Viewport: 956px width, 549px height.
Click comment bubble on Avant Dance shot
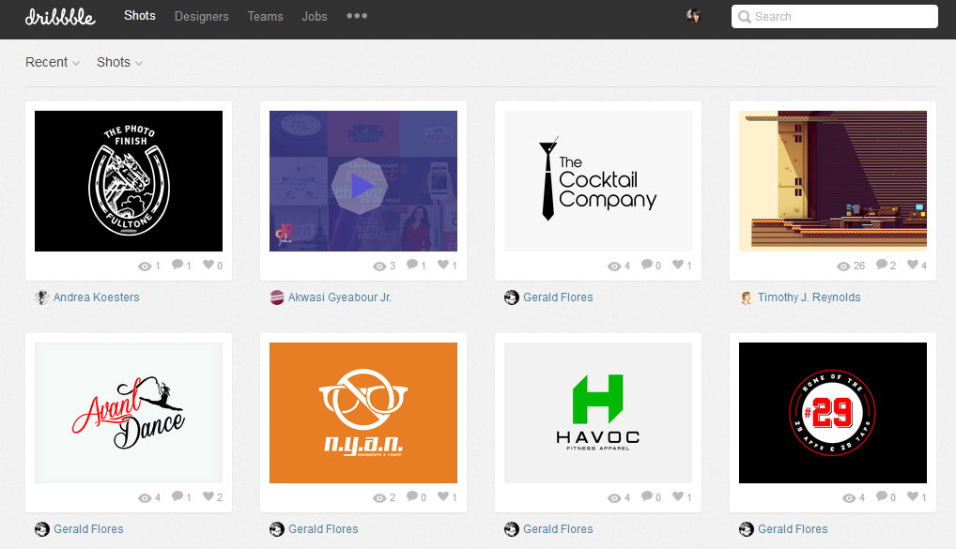(x=177, y=496)
